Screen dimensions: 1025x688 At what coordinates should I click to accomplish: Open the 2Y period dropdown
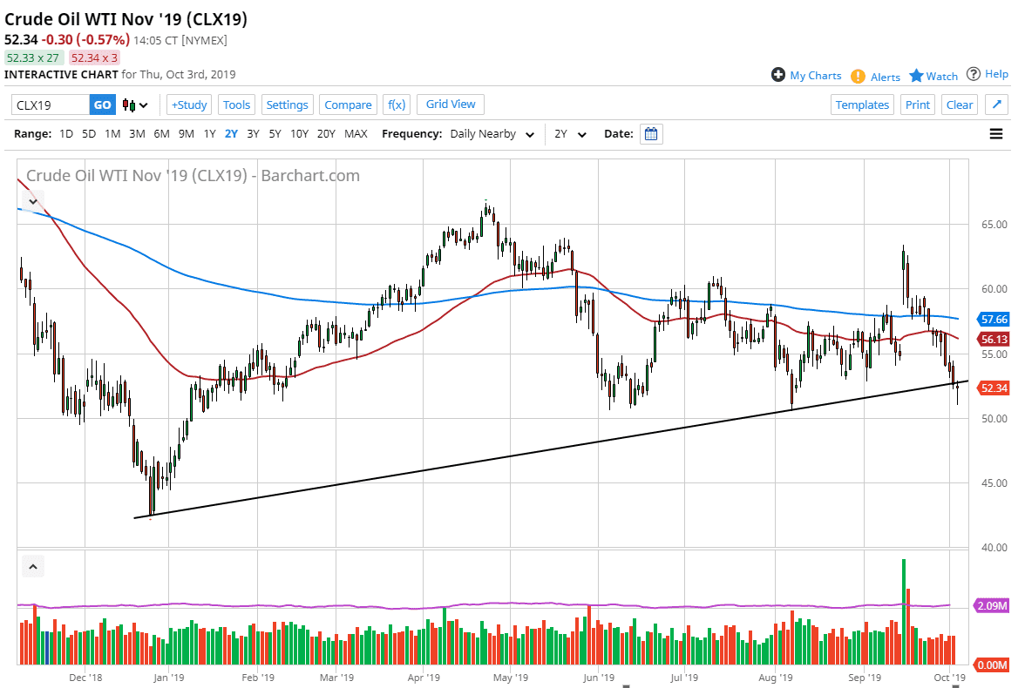point(571,134)
